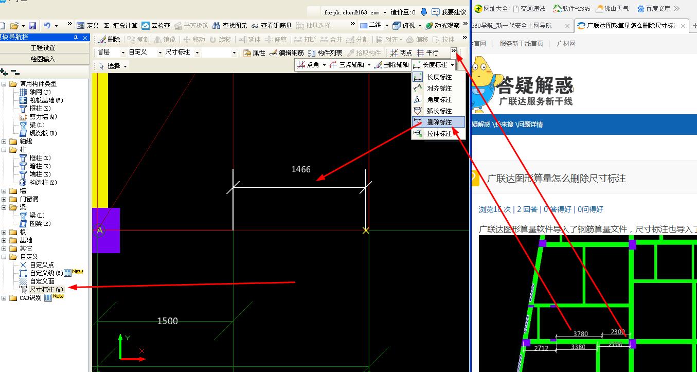Select 尺寸标注(W) in the 自定义 folder
The height and width of the screenshot is (372, 697).
coord(46,290)
